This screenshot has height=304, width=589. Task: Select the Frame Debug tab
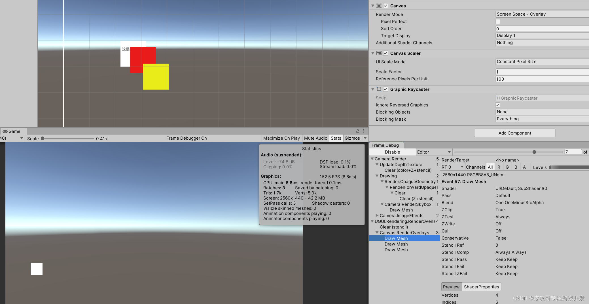point(386,145)
